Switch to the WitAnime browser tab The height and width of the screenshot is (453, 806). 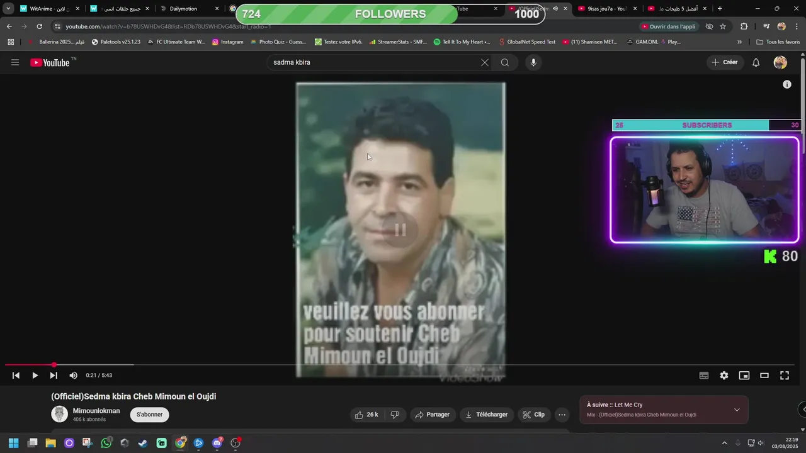pos(49,9)
